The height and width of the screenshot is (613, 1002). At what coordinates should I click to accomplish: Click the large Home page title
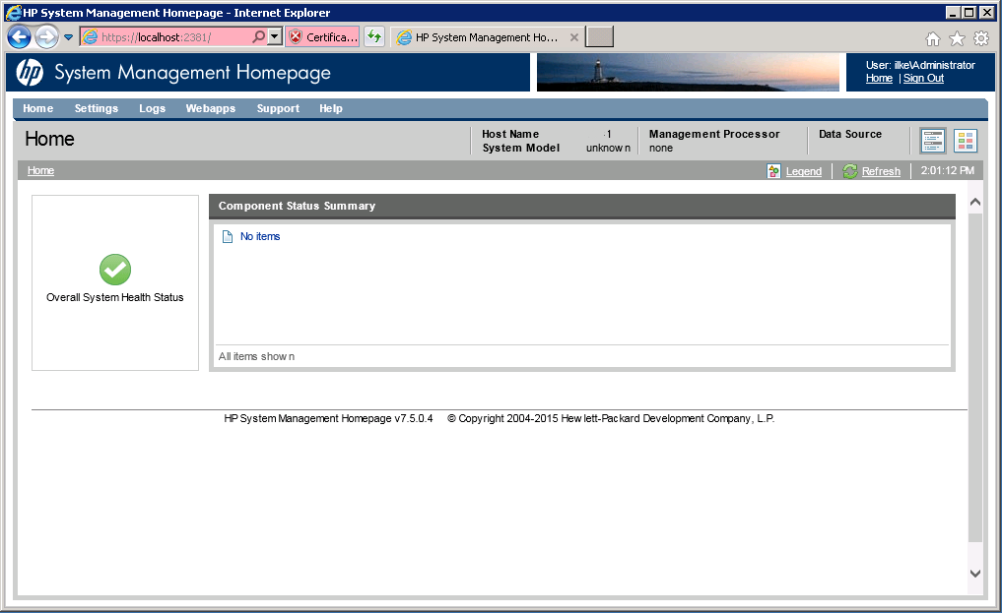coord(50,139)
